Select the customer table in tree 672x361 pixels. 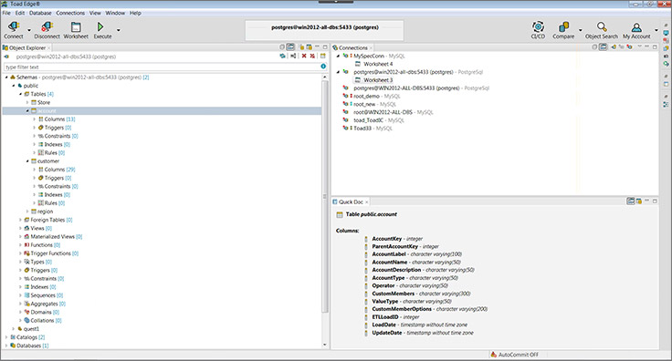point(48,161)
